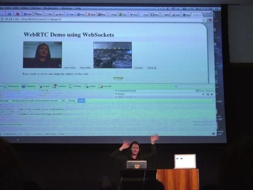Open the Scripts panel in DevTools
Screen dimensions: 253x190
pos(44,86)
